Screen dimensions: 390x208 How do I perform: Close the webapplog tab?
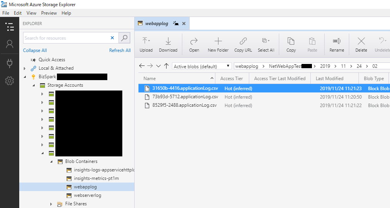tap(184, 23)
